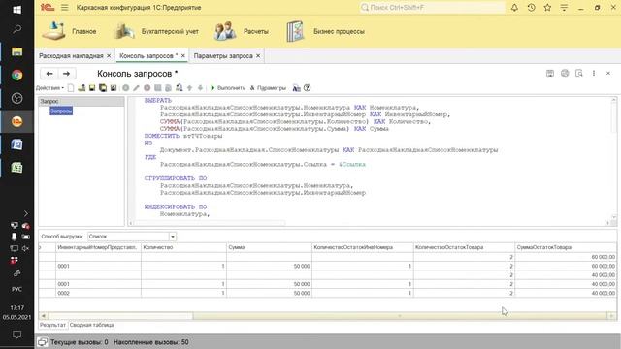
Task: Open the history clock icon
Action: (x=531, y=8)
